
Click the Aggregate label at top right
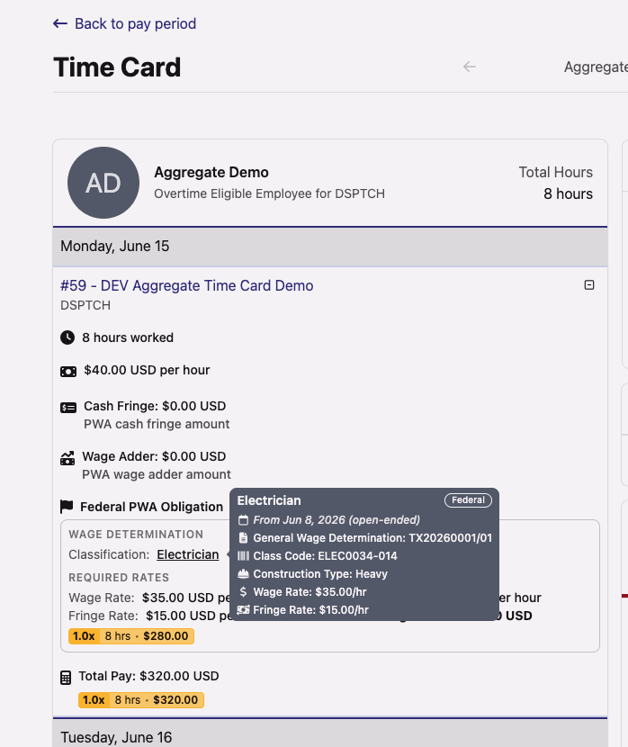point(596,67)
